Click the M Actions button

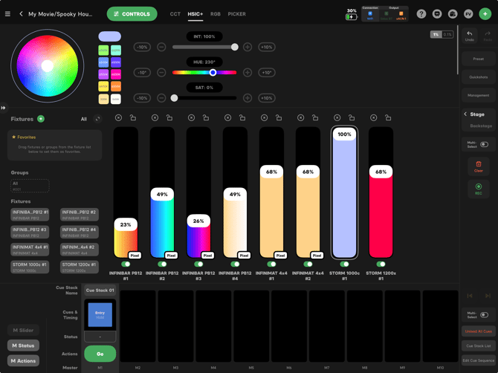click(23, 360)
